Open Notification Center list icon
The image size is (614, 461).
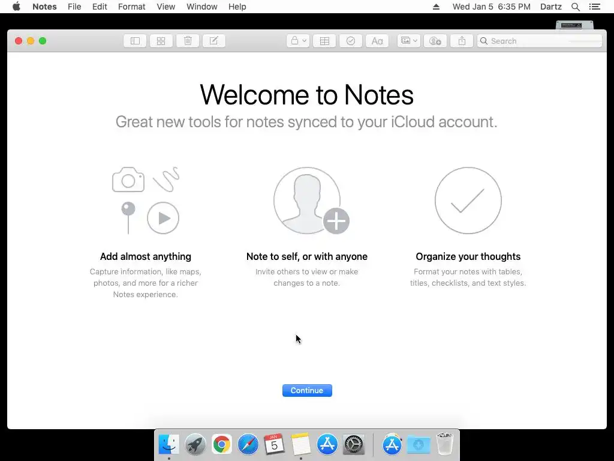coord(595,7)
